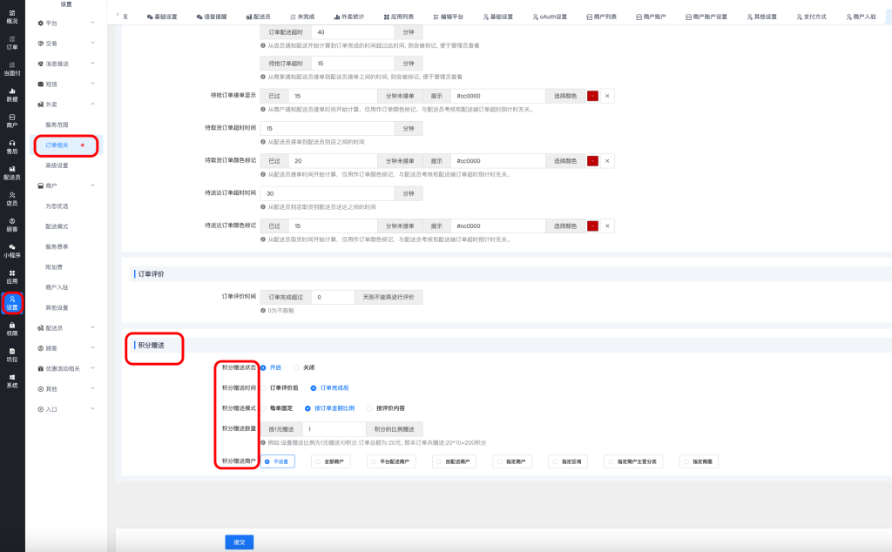The image size is (892, 552).
Task: Expand the 平台 settings group
Action: tap(67, 23)
